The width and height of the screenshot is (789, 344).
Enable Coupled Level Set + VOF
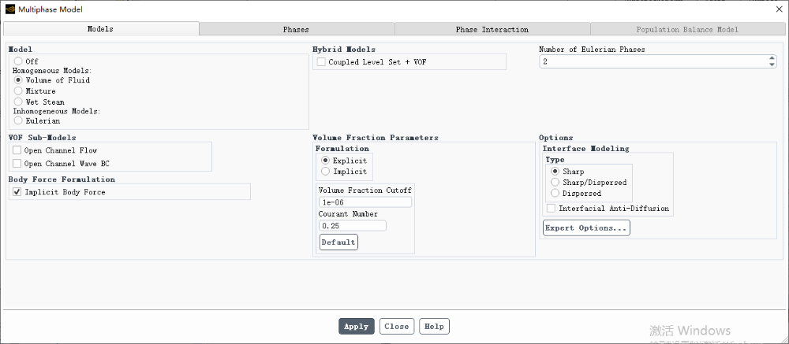click(x=321, y=62)
